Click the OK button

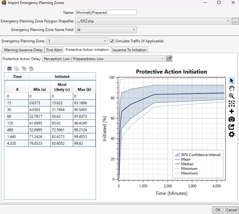(218, 210)
